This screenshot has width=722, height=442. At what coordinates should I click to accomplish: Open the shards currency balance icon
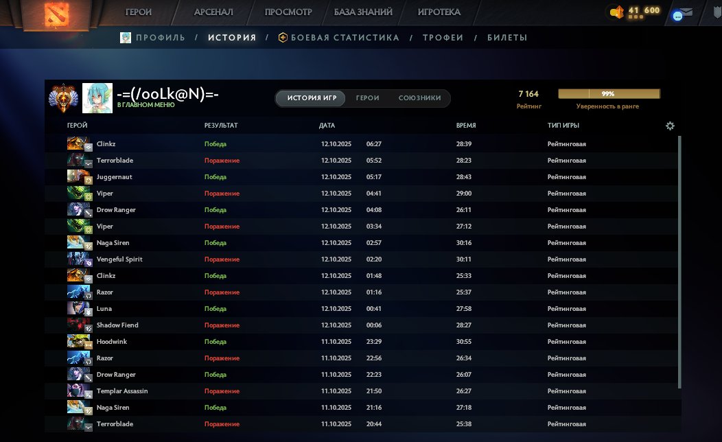[616, 12]
